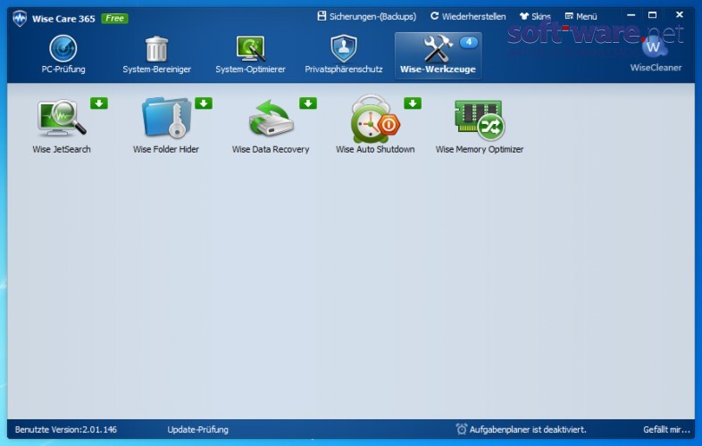
Task: Launch the Wise Memory Optimizer icon
Action: coord(480,120)
